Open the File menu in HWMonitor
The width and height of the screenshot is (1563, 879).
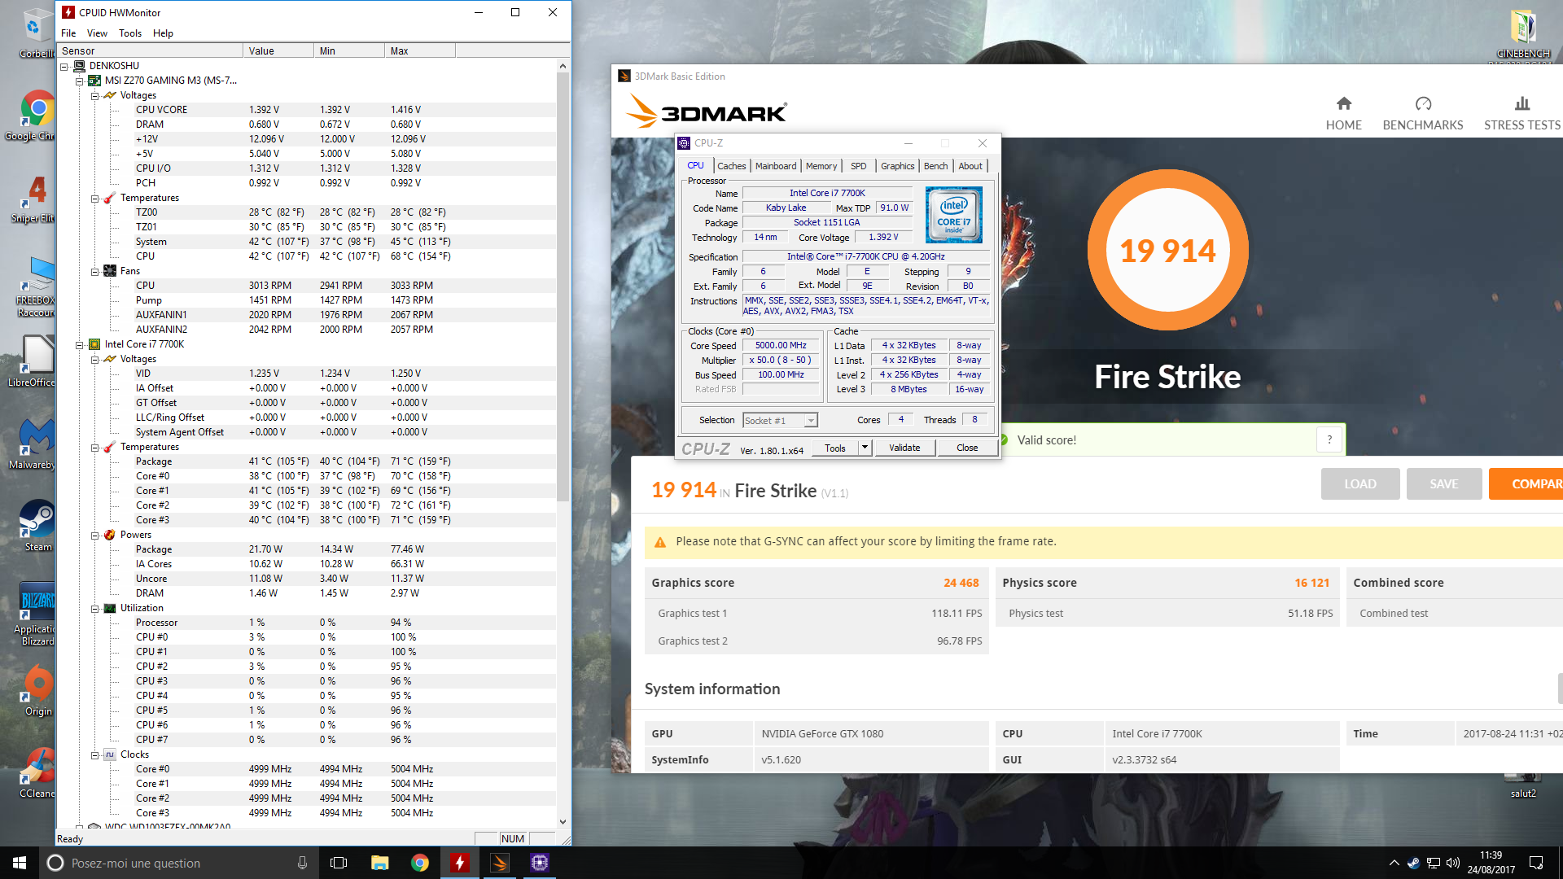tap(68, 33)
